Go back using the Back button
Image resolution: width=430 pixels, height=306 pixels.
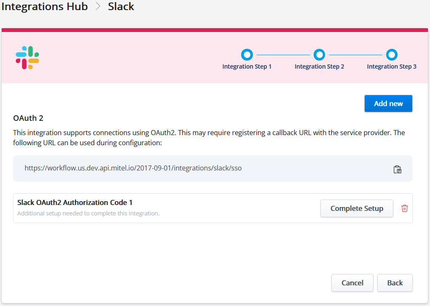[395, 283]
